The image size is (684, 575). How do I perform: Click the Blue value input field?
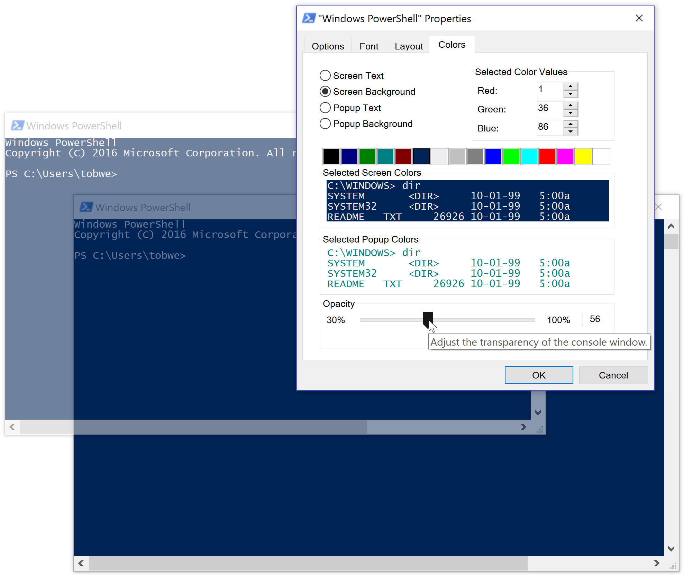pos(550,128)
